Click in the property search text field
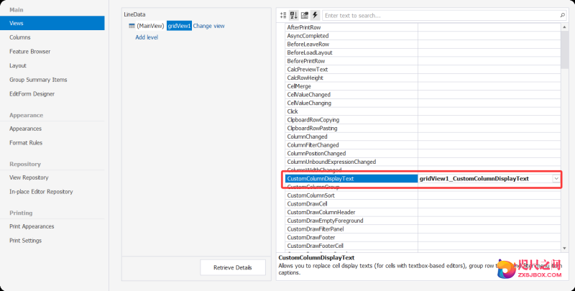 438,14
